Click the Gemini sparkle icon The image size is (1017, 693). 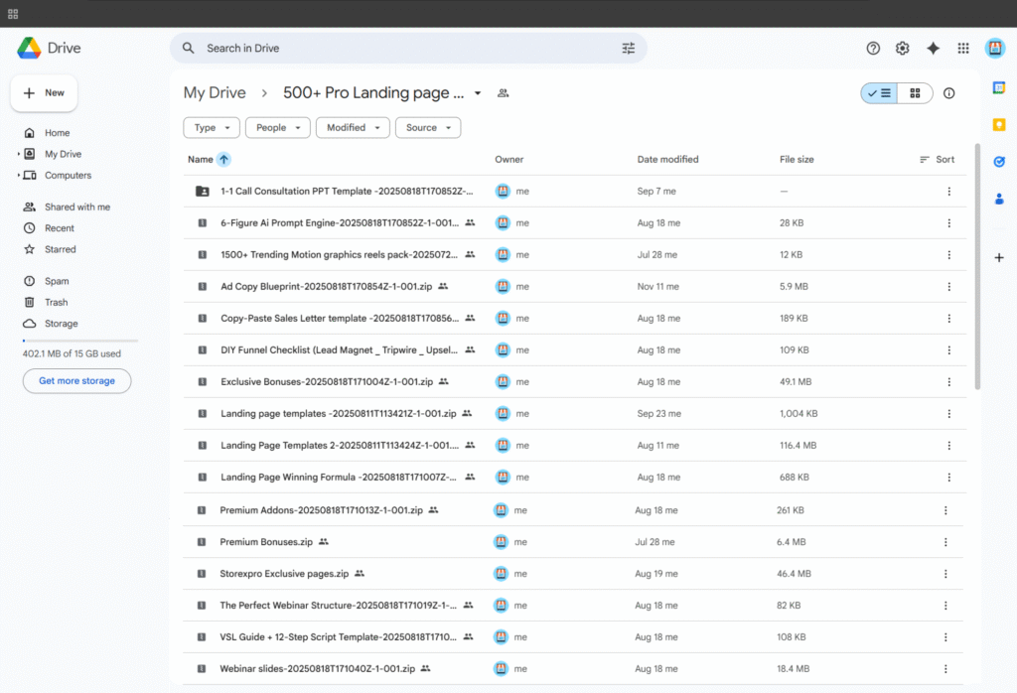[933, 48]
